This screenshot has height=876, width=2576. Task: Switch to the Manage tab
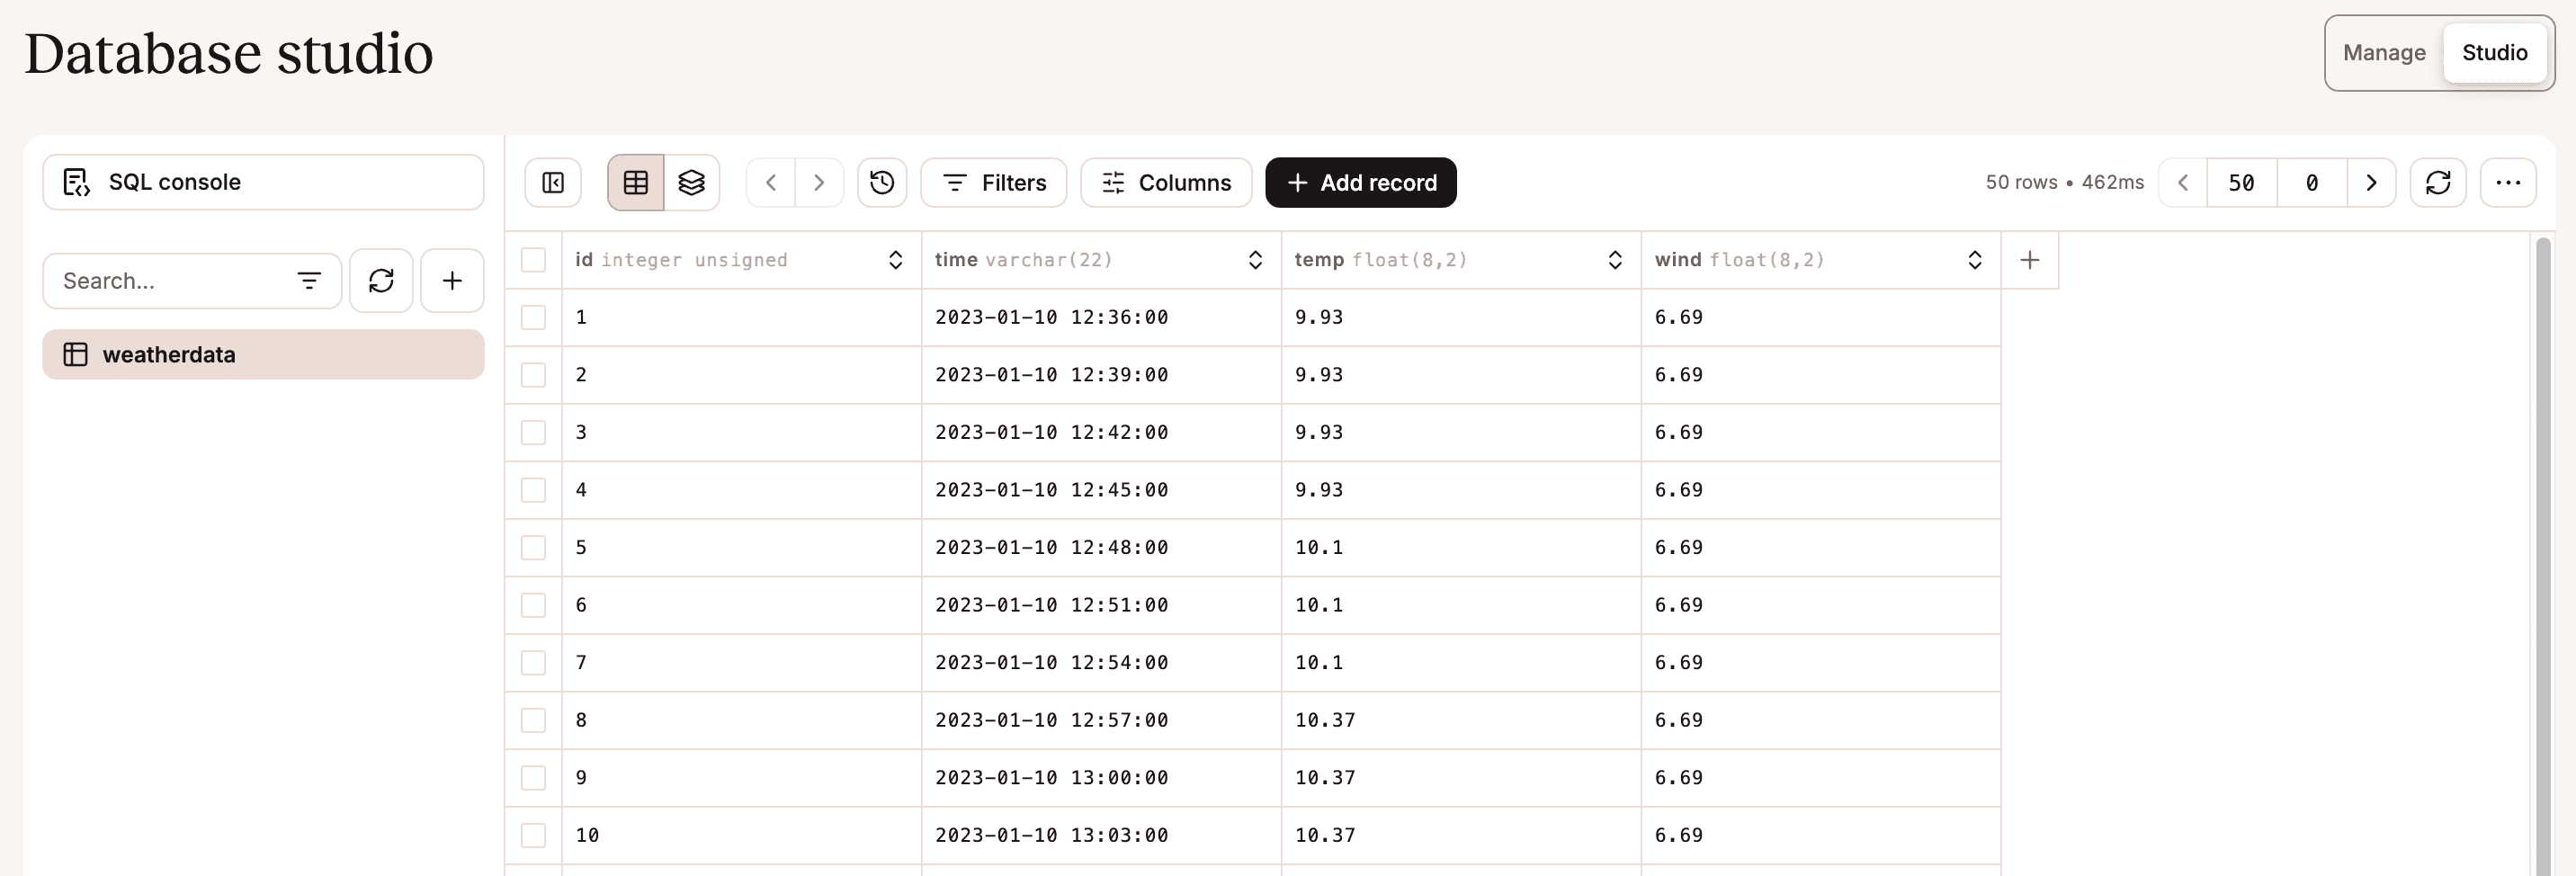[x=2383, y=53]
